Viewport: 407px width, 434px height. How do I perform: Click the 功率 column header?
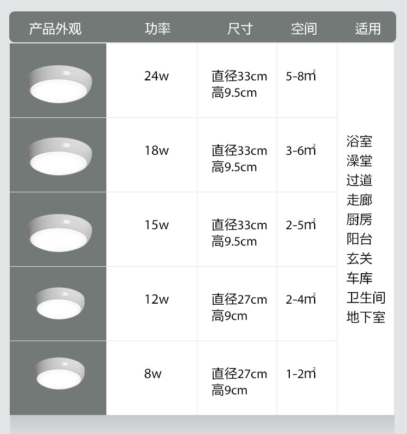click(157, 29)
